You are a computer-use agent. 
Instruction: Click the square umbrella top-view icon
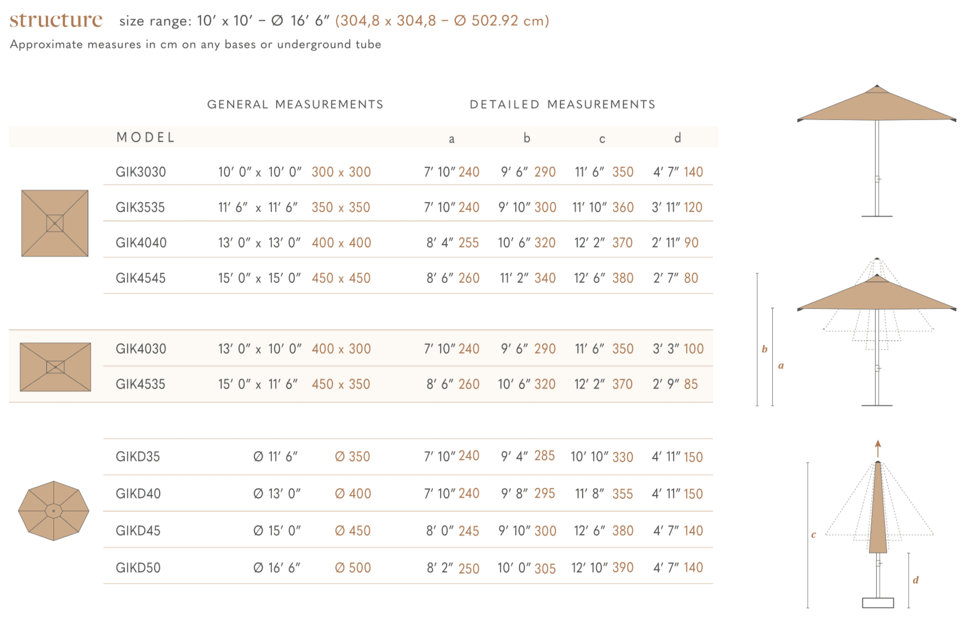click(54, 223)
